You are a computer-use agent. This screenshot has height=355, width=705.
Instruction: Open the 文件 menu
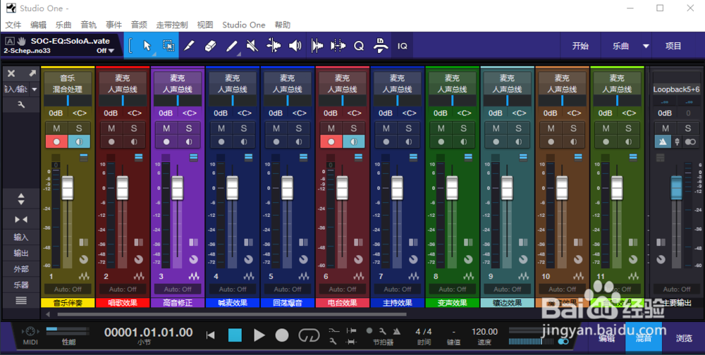point(13,25)
